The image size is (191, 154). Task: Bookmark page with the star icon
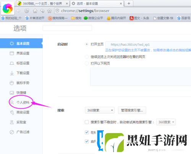tap(49, 11)
